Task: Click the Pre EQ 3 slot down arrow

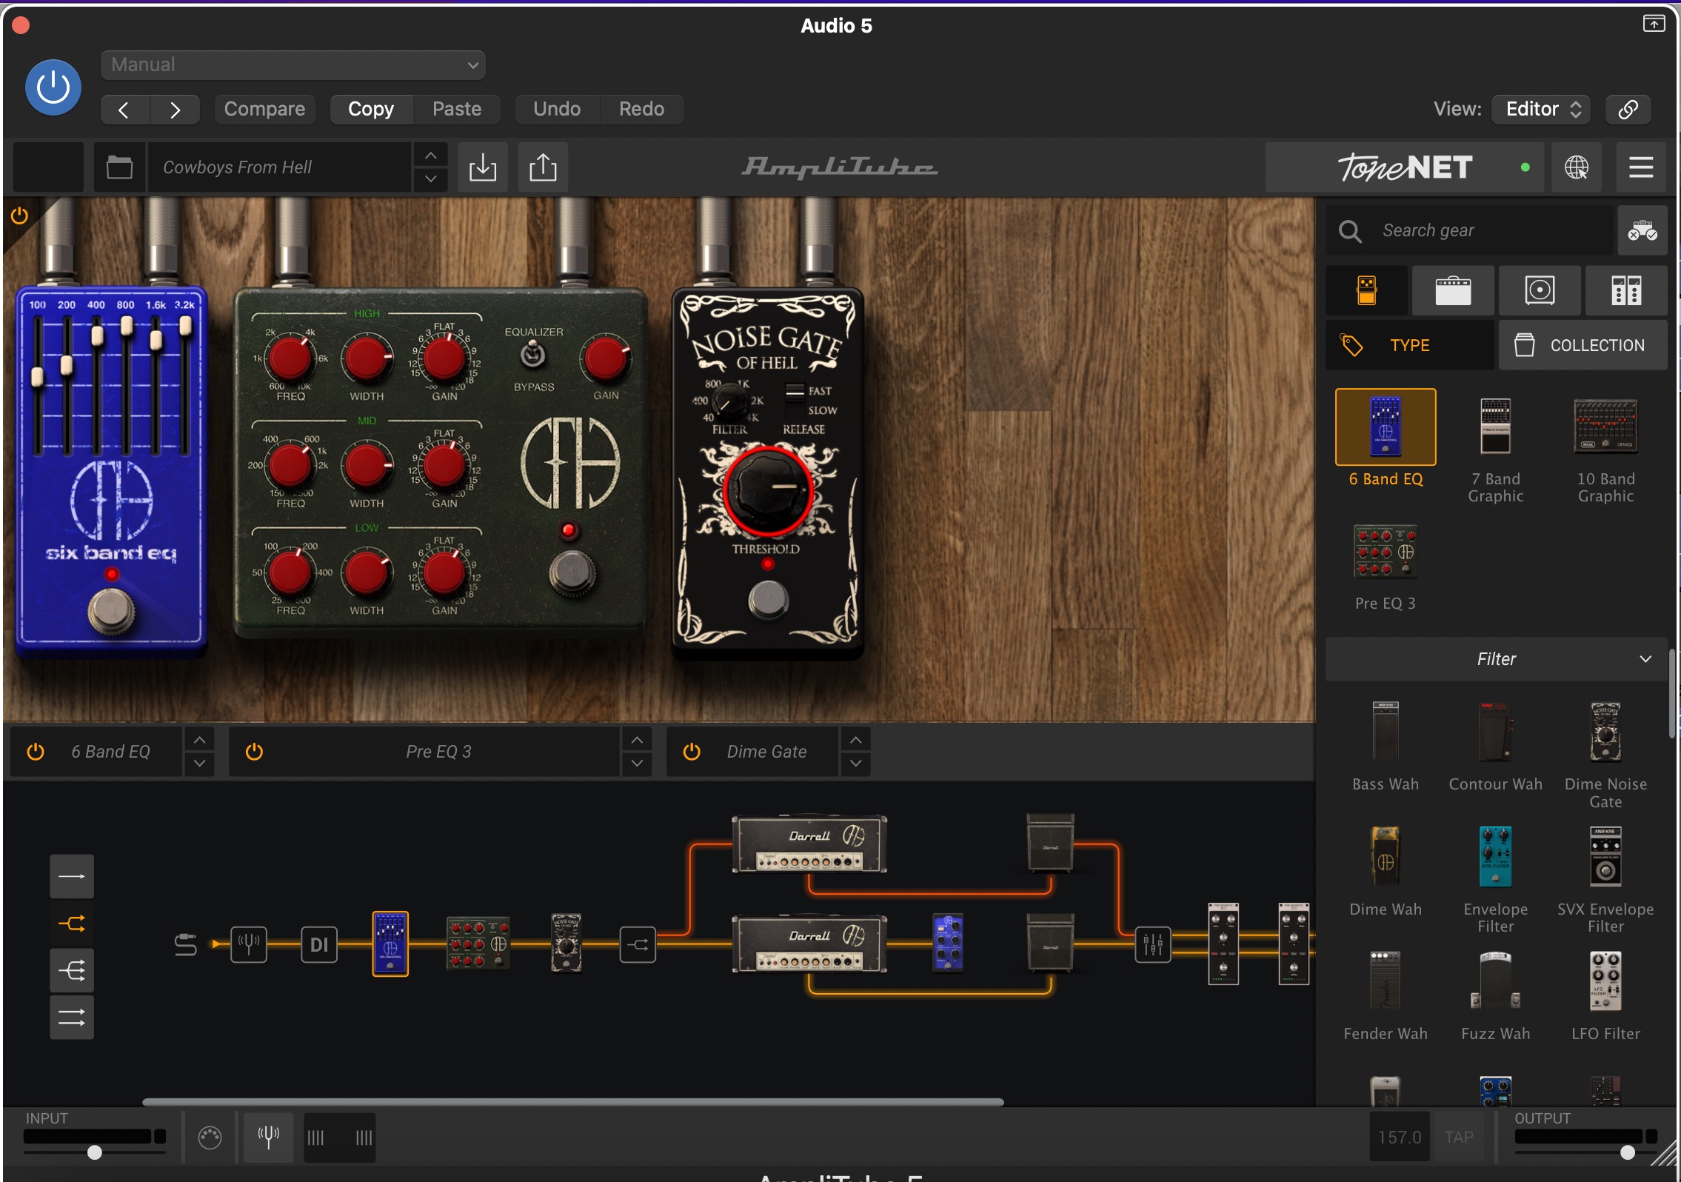Action: point(637,764)
